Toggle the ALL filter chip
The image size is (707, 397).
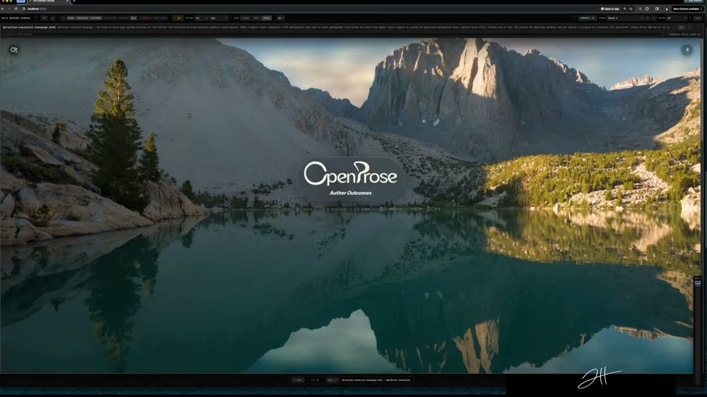click(134, 18)
